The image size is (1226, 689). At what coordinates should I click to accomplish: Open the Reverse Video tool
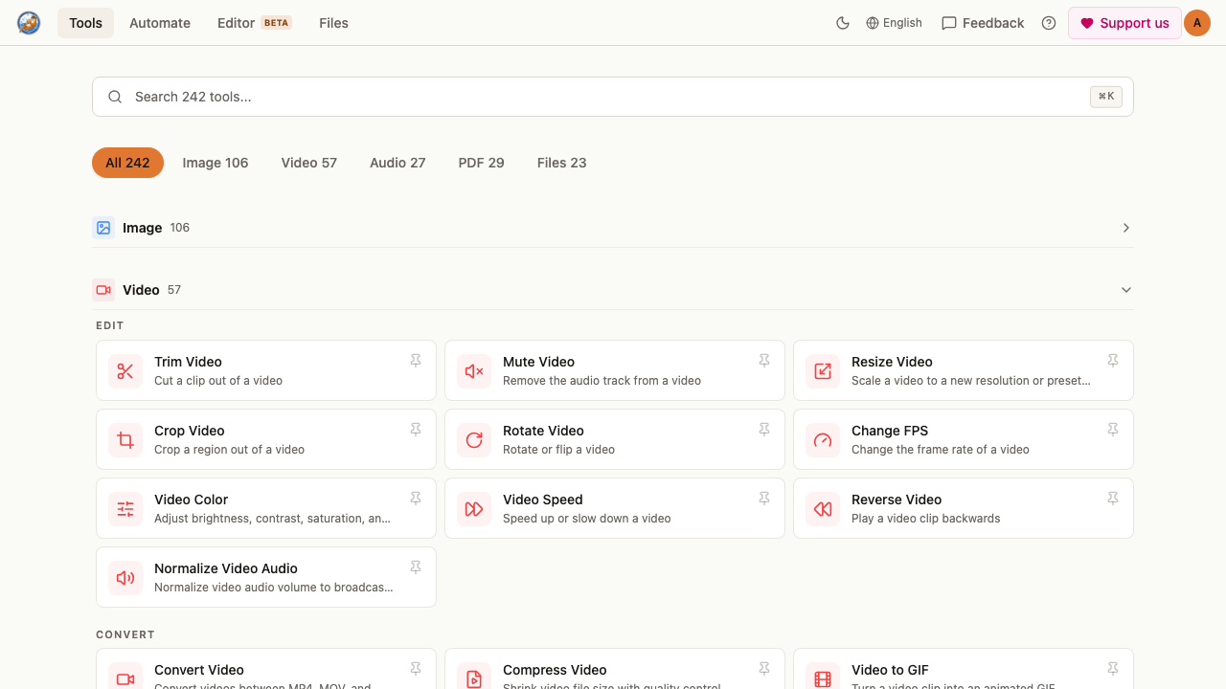click(x=964, y=508)
